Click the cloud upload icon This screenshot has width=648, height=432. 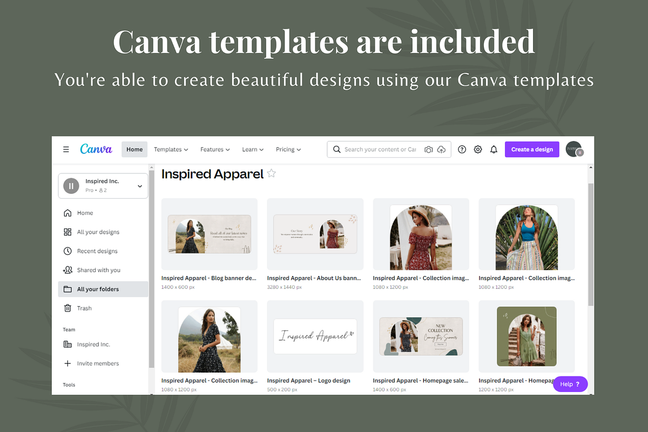[x=441, y=150]
